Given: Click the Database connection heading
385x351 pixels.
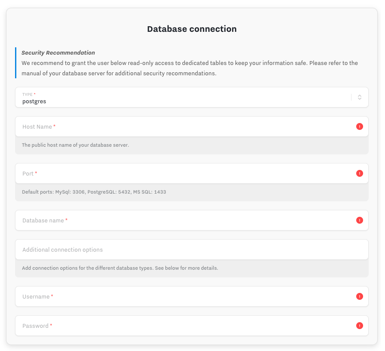Looking at the screenshot, I should coord(192,29).
